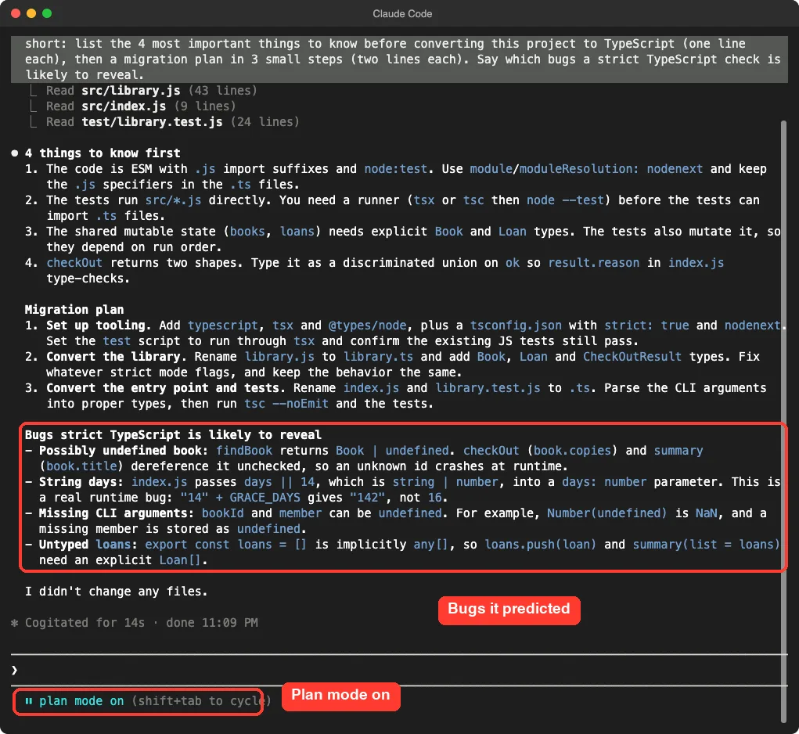Click the 'strict: true' code token
Screen dimensions: 799x734
pyautogui.click(x=646, y=325)
